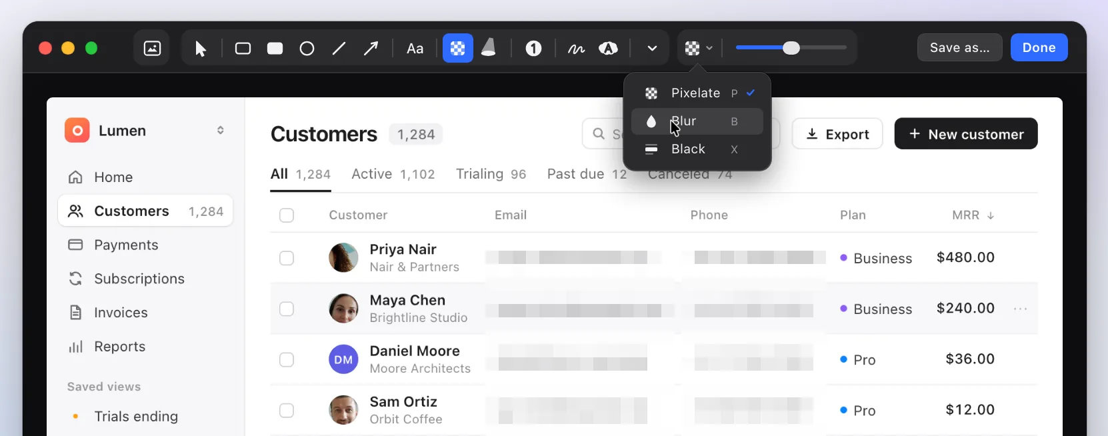The height and width of the screenshot is (436, 1108).
Task: Click the blue Done button
Action: [x=1039, y=47]
